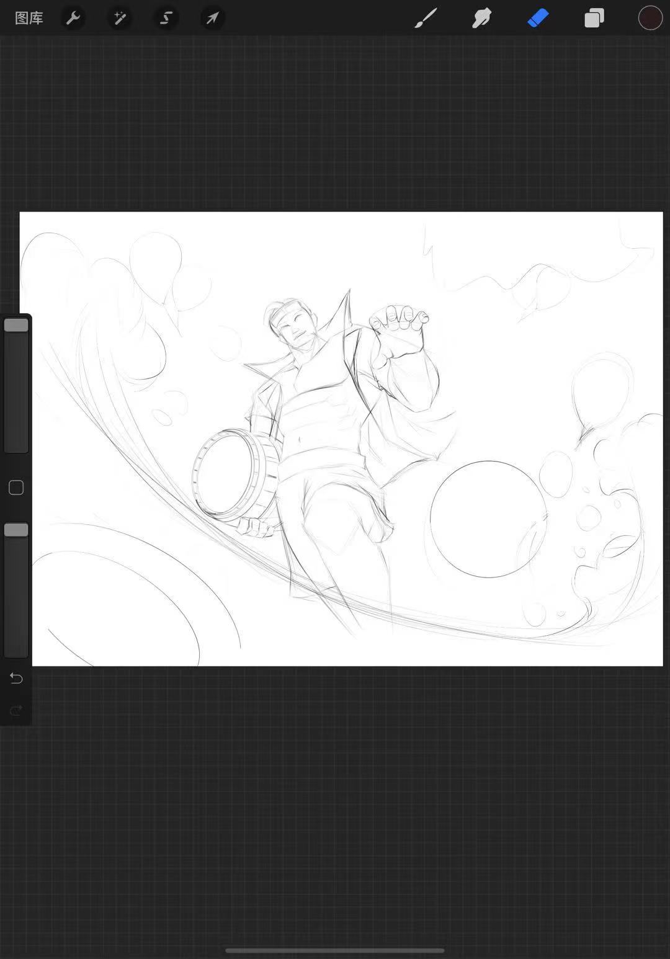
Task: Activate the Transform arrow tool
Action: click(x=212, y=18)
